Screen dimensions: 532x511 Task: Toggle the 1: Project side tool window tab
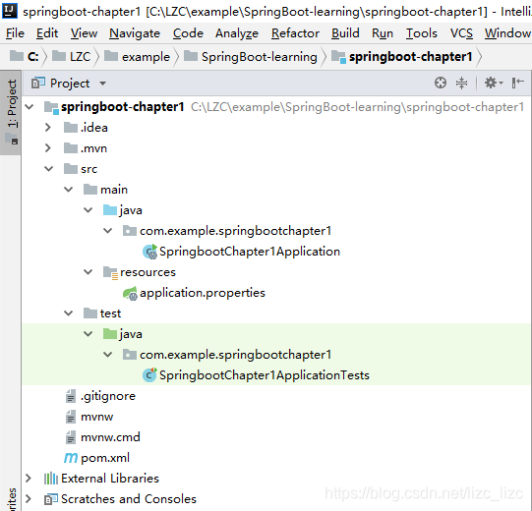[x=11, y=113]
